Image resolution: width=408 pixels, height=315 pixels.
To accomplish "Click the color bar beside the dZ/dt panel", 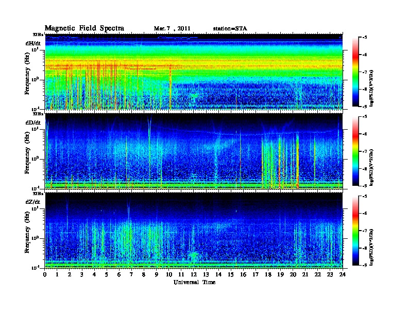I will point(355,231).
